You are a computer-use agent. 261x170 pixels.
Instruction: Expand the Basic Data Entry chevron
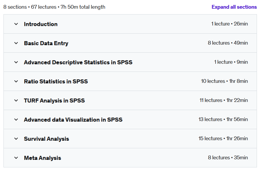tap(16, 43)
